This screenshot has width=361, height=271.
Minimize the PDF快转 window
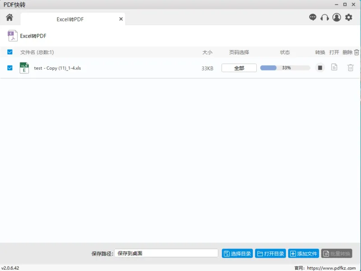tap(336, 5)
